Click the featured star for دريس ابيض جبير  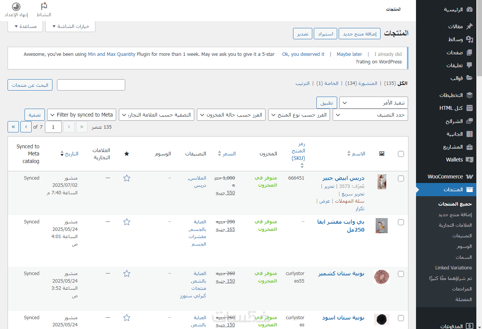127,178
